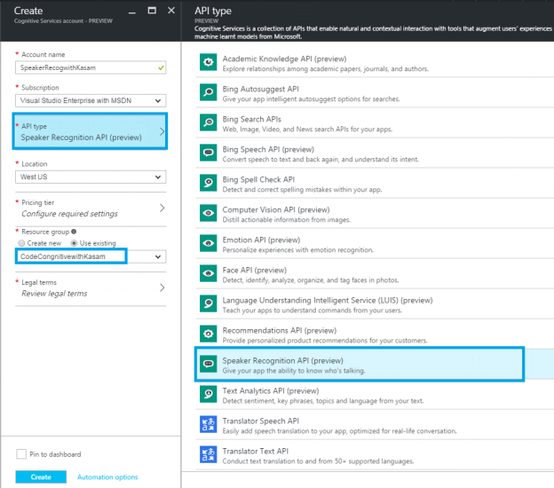Click the Bing Speech API icon
This screenshot has height=488, width=554.
point(208,153)
